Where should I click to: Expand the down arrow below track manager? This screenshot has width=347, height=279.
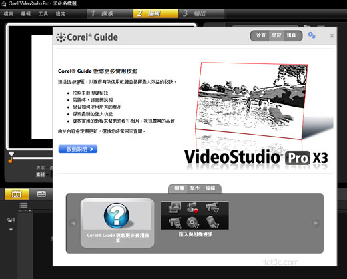coord(11,230)
